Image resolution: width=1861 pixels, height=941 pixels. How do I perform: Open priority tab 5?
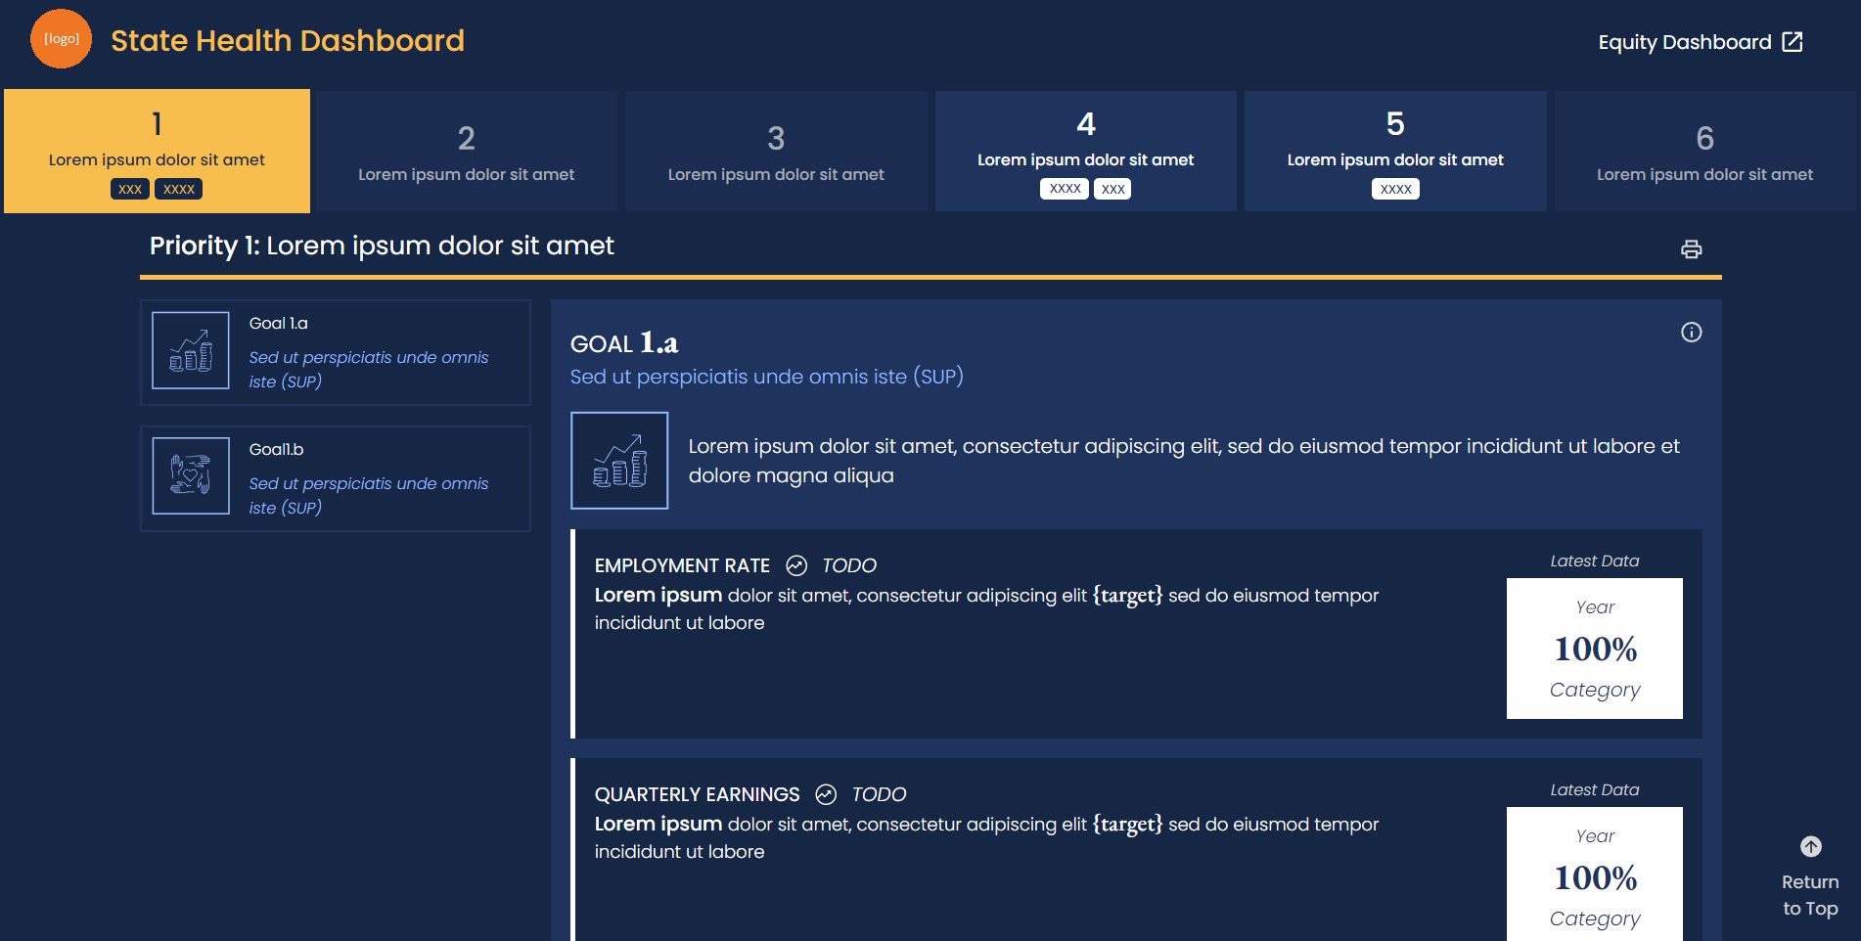pos(1395,152)
